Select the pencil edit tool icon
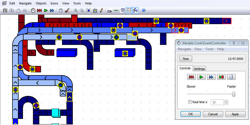 101,11
